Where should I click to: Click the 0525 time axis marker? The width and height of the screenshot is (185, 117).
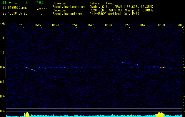(x=91, y=25)
